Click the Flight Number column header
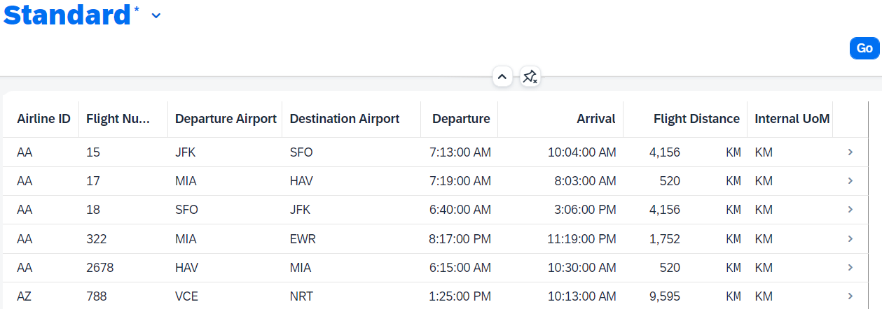Image resolution: width=882 pixels, height=309 pixels. 118,119
